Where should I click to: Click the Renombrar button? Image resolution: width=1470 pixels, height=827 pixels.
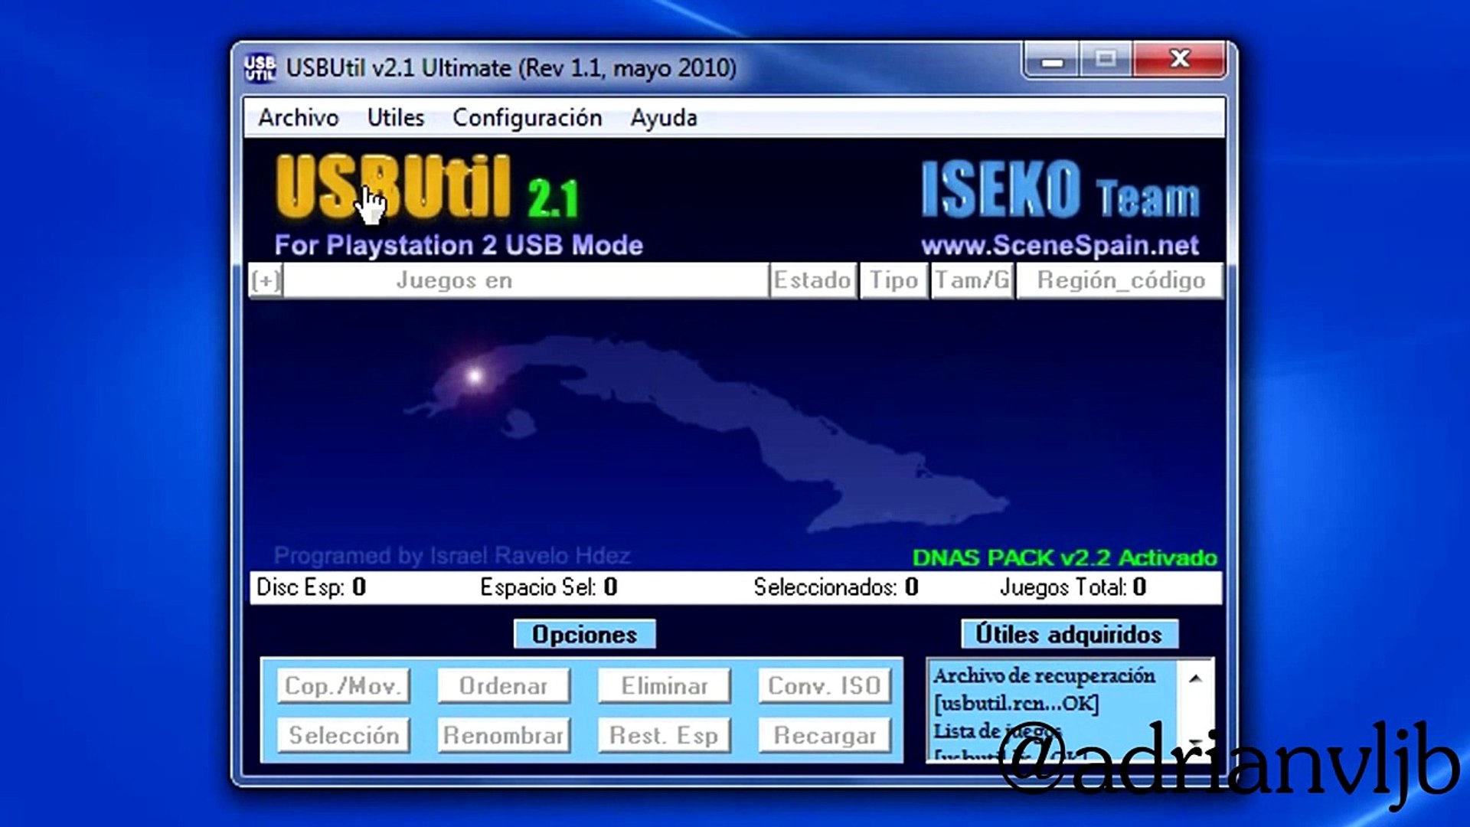(x=504, y=735)
